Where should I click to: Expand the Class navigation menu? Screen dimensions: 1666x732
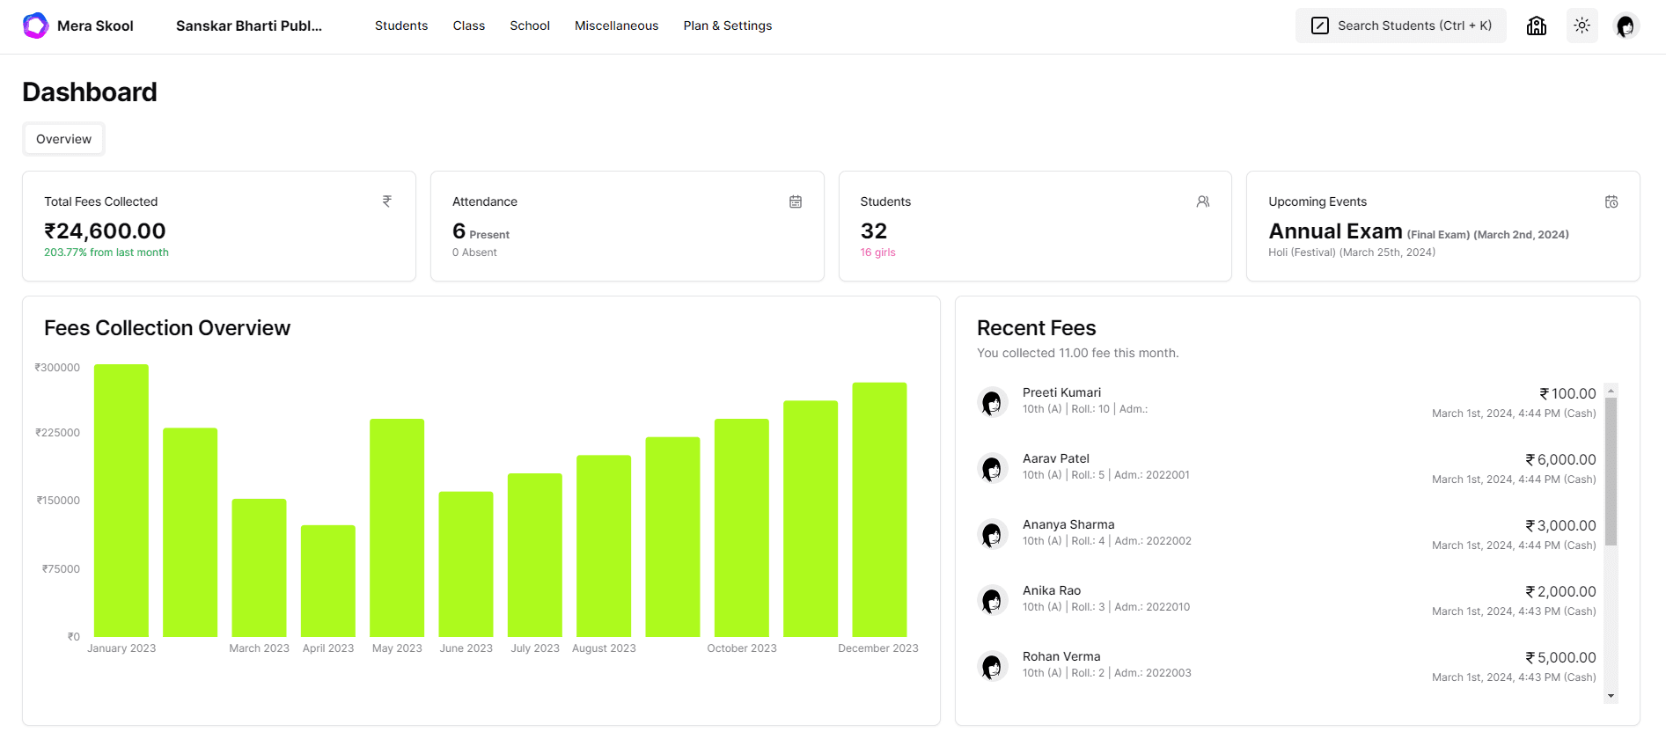[468, 26]
